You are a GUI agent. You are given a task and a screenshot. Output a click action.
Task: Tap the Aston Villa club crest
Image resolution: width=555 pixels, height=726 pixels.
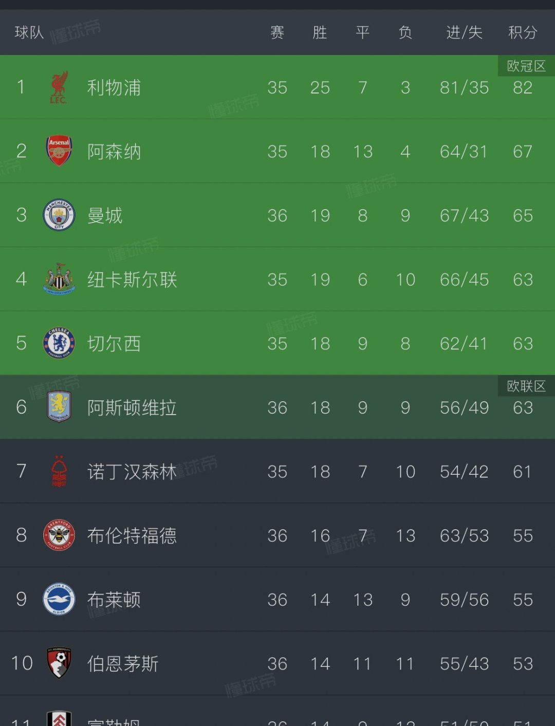(x=59, y=407)
